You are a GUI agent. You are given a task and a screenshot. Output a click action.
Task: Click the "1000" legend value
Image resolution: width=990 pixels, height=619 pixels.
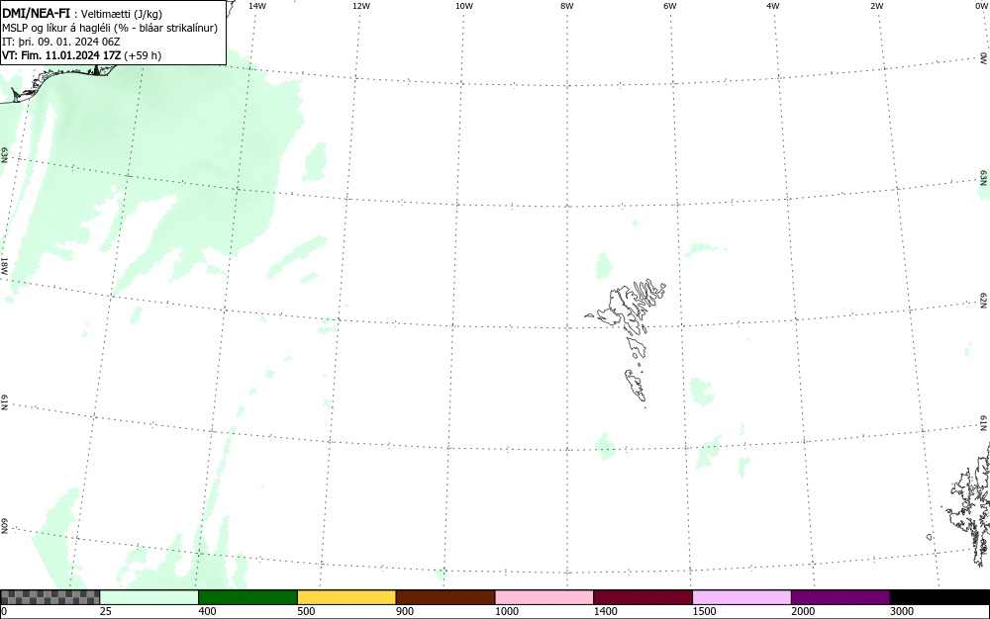(507, 611)
